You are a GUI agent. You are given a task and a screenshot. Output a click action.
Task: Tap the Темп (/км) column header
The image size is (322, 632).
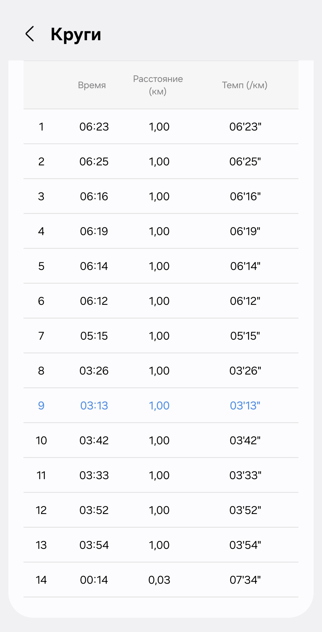tap(244, 85)
